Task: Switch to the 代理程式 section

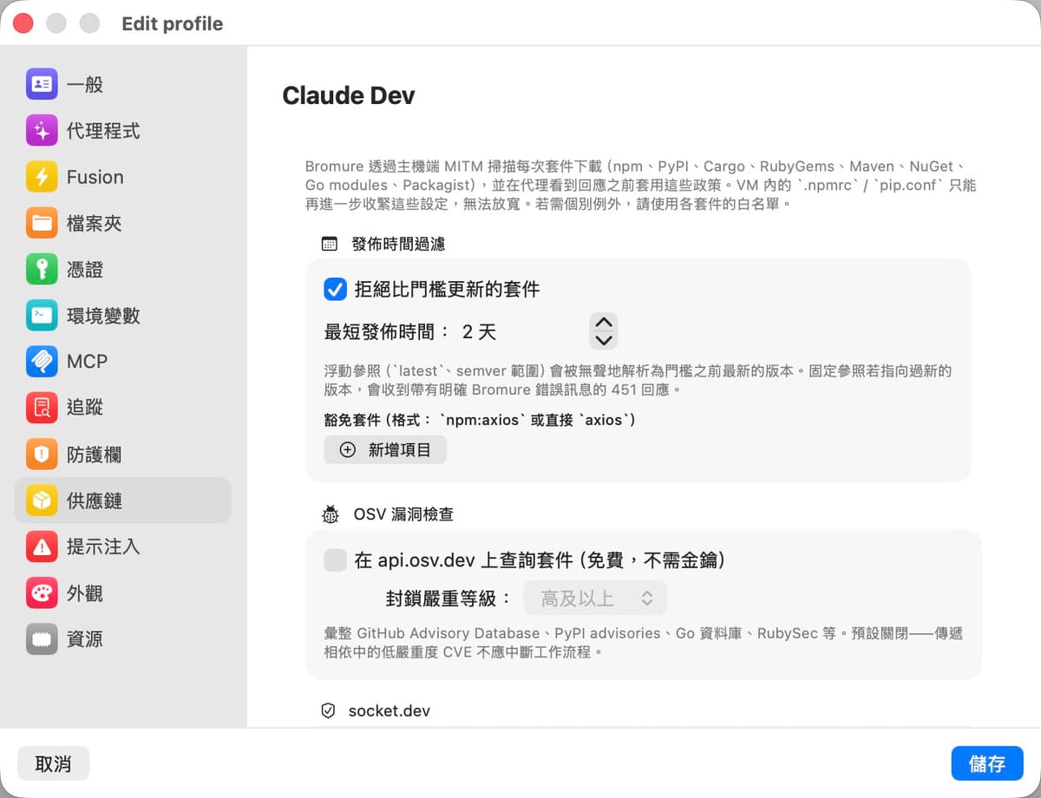Action: [122, 131]
